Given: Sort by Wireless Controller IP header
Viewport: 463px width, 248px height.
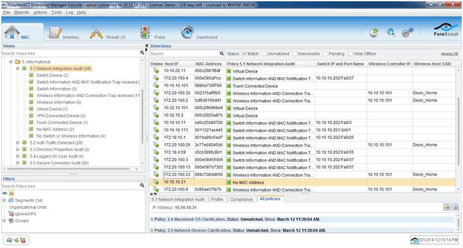Looking at the screenshot, I should click(x=389, y=64).
